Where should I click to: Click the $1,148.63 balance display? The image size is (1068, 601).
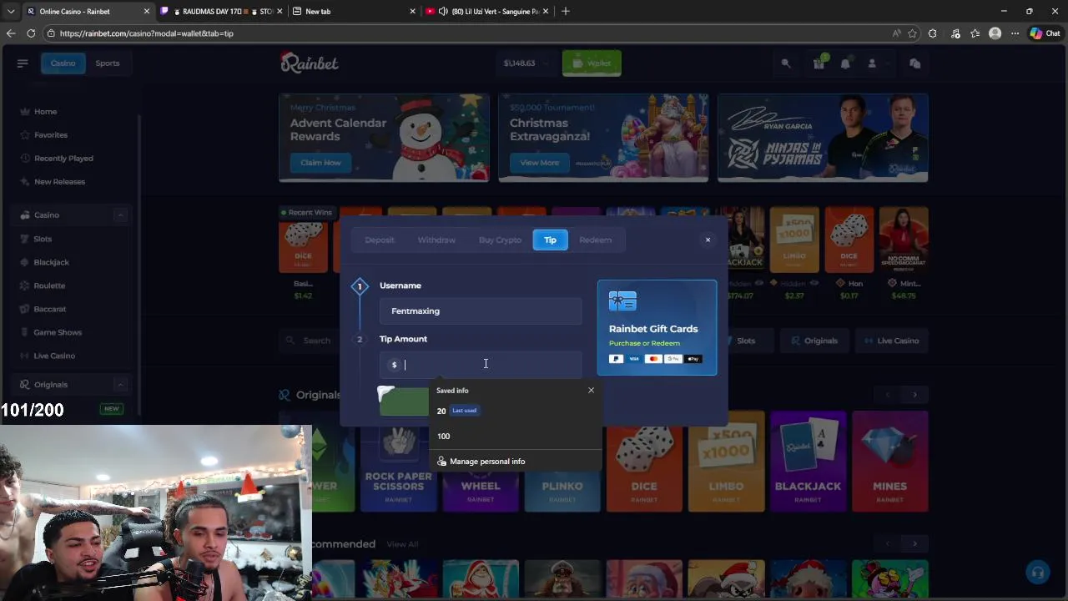(519, 63)
